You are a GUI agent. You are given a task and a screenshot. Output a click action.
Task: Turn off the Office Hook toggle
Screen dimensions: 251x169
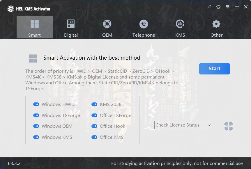(x=94, y=126)
